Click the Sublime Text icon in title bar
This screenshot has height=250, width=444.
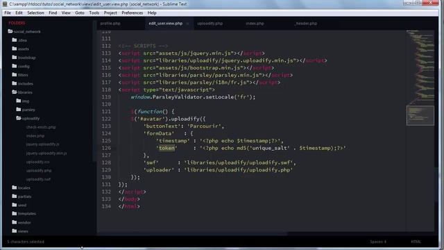pyautogui.click(x=5, y=4)
